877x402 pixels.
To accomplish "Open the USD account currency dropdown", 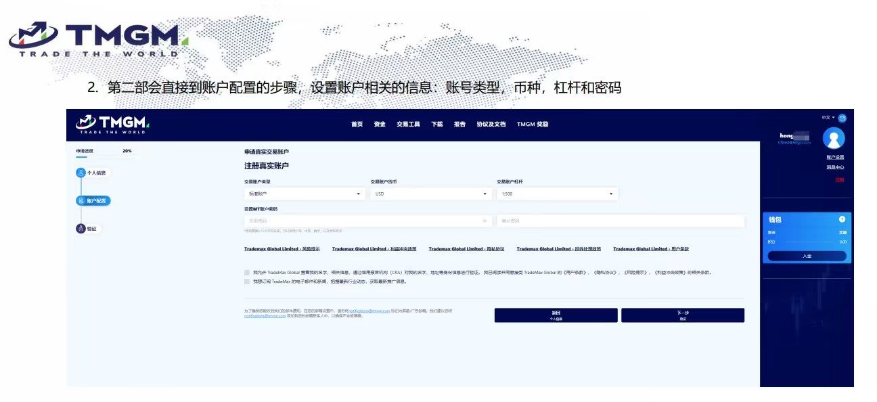I will 430,194.
